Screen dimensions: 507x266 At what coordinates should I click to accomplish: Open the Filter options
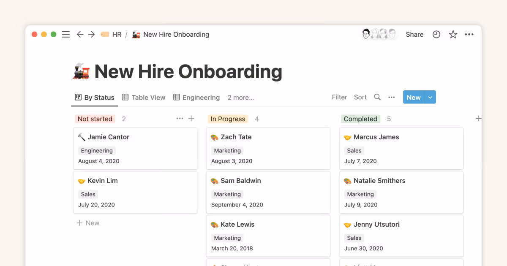339,97
